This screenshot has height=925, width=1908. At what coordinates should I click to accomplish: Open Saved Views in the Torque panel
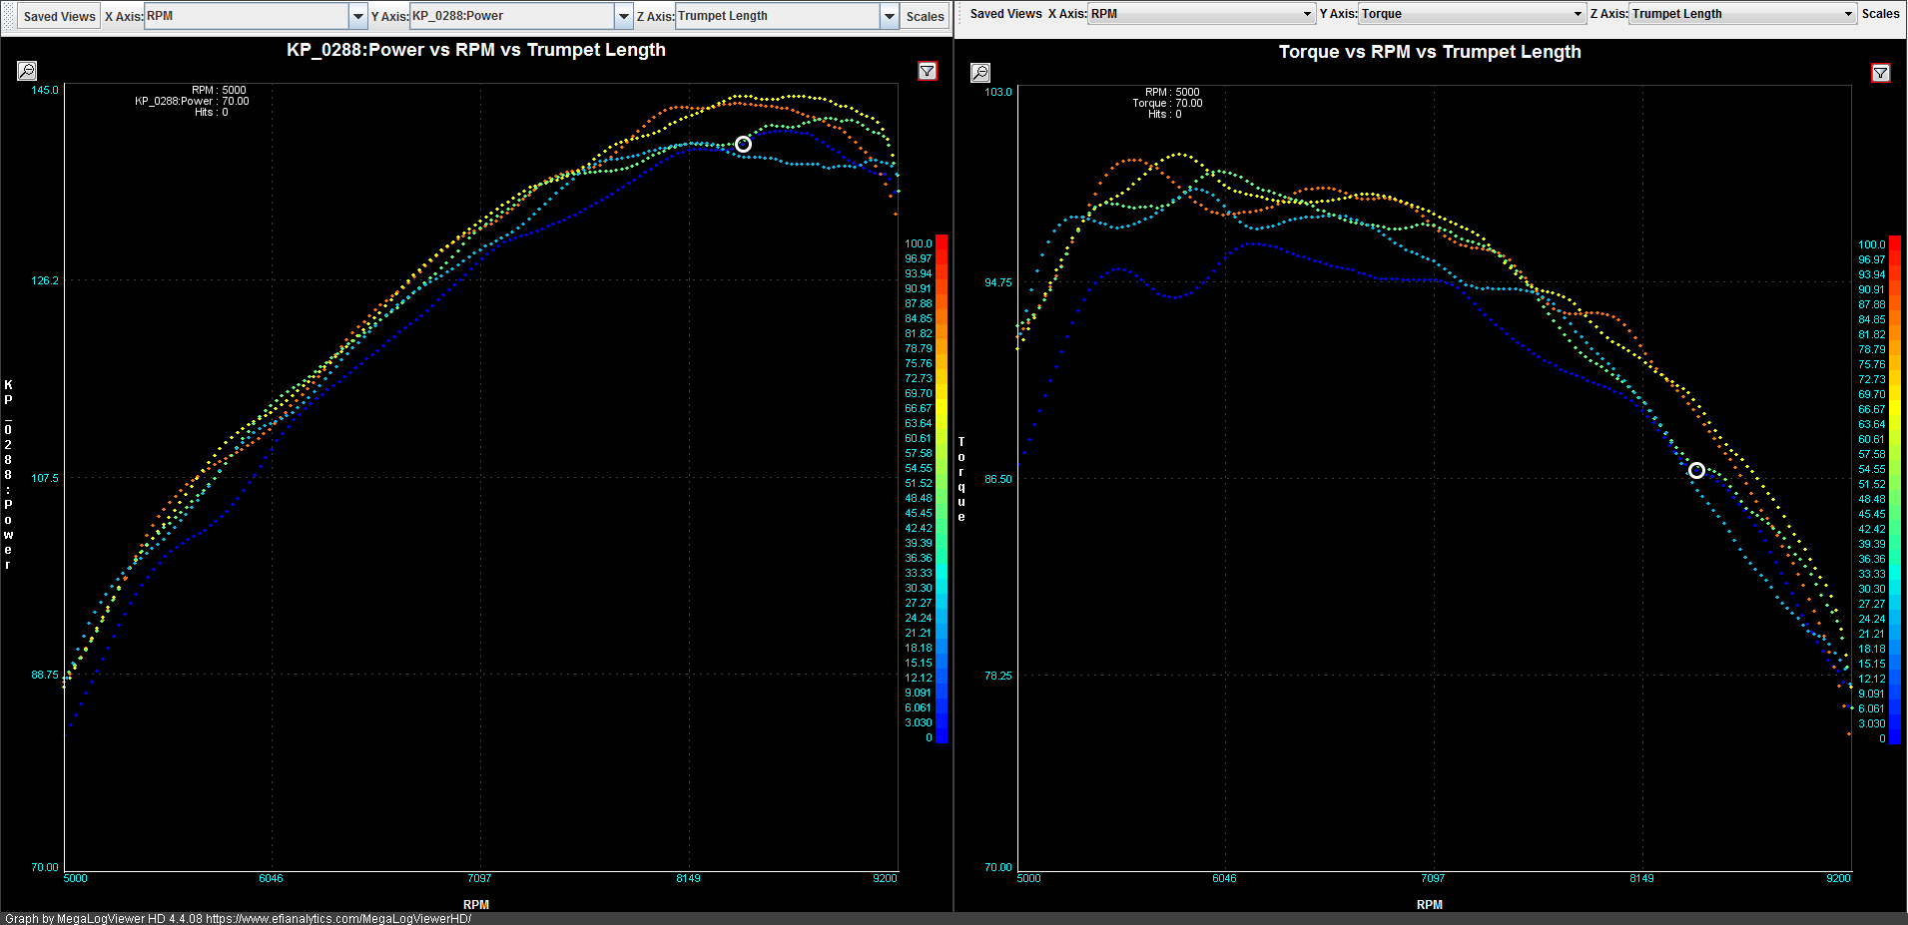[1005, 14]
